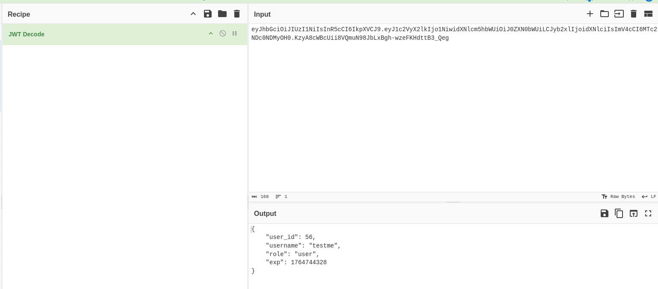Maximise the output pane
The width and height of the screenshot is (658, 289).
pos(648,213)
